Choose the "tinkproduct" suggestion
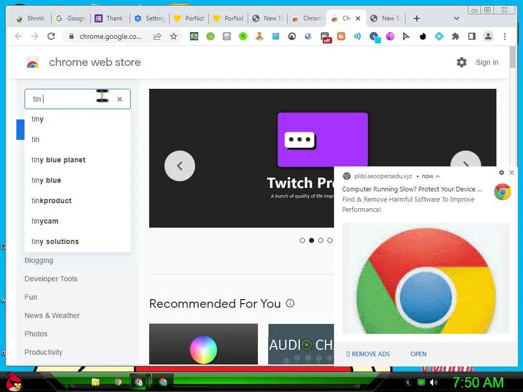The height and width of the screenshot is (392, 523). pyautogui.click(x=78, y=201)
